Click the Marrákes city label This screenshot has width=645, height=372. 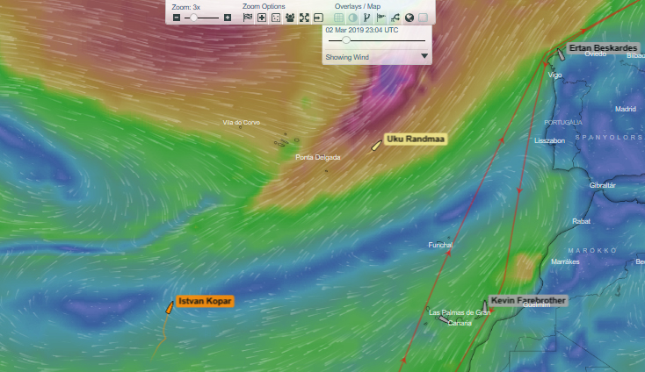565,262
